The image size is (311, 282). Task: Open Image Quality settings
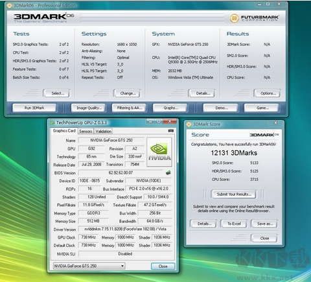point(89,108)
